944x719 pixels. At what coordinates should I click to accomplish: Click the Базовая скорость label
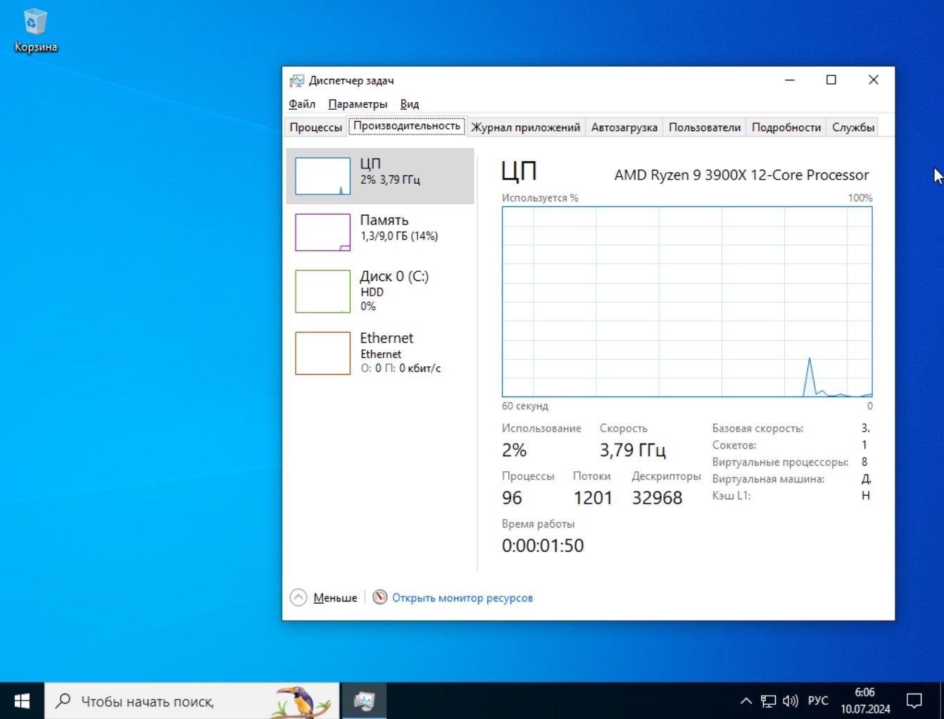click(757, 428)
